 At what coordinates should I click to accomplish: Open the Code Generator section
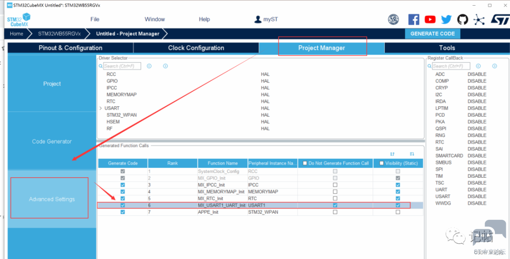coord(52,141)
